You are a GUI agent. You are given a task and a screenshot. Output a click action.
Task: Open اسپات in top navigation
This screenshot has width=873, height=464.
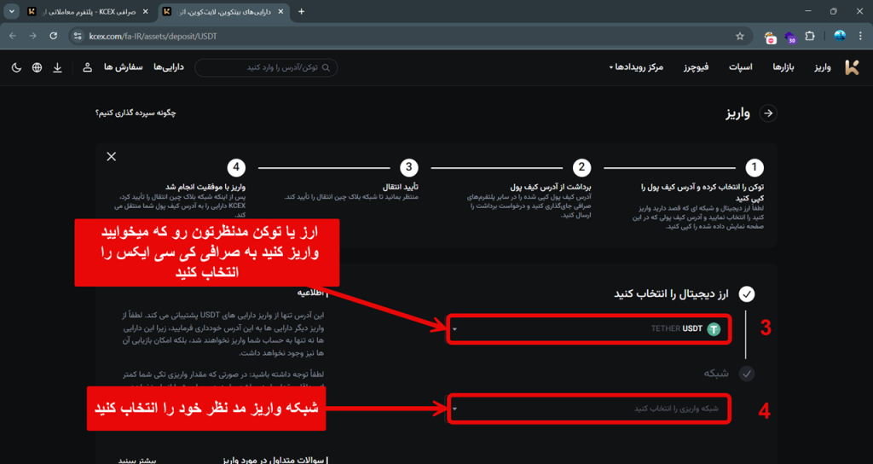pos(741,67)
